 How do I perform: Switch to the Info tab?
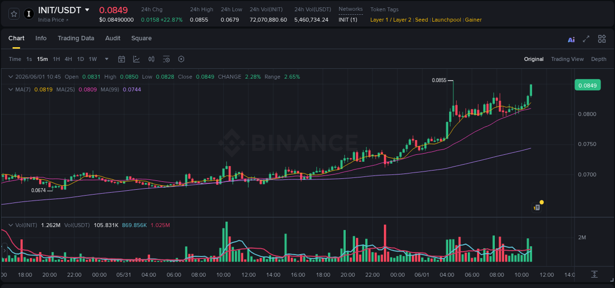click(41, 38)
